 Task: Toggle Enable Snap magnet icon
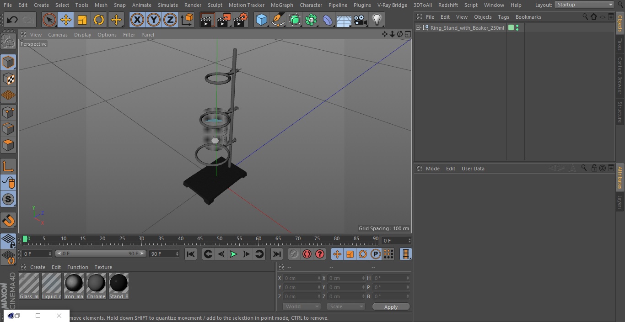(8, 221)
